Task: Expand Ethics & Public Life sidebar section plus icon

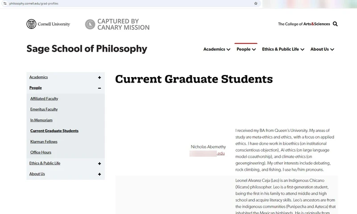Action: tap(100, 164)
